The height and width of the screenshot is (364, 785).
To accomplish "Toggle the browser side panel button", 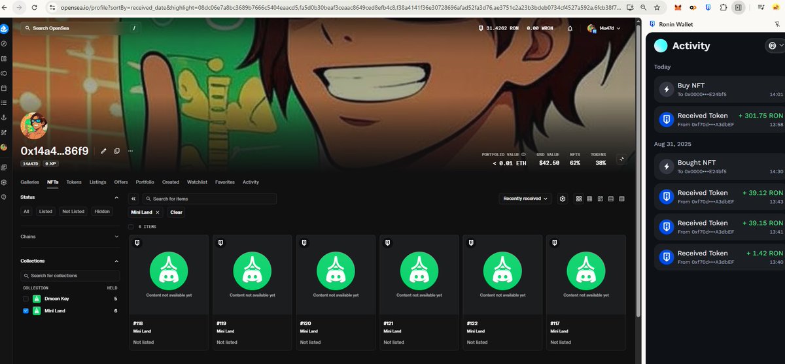I will (738, 7).
